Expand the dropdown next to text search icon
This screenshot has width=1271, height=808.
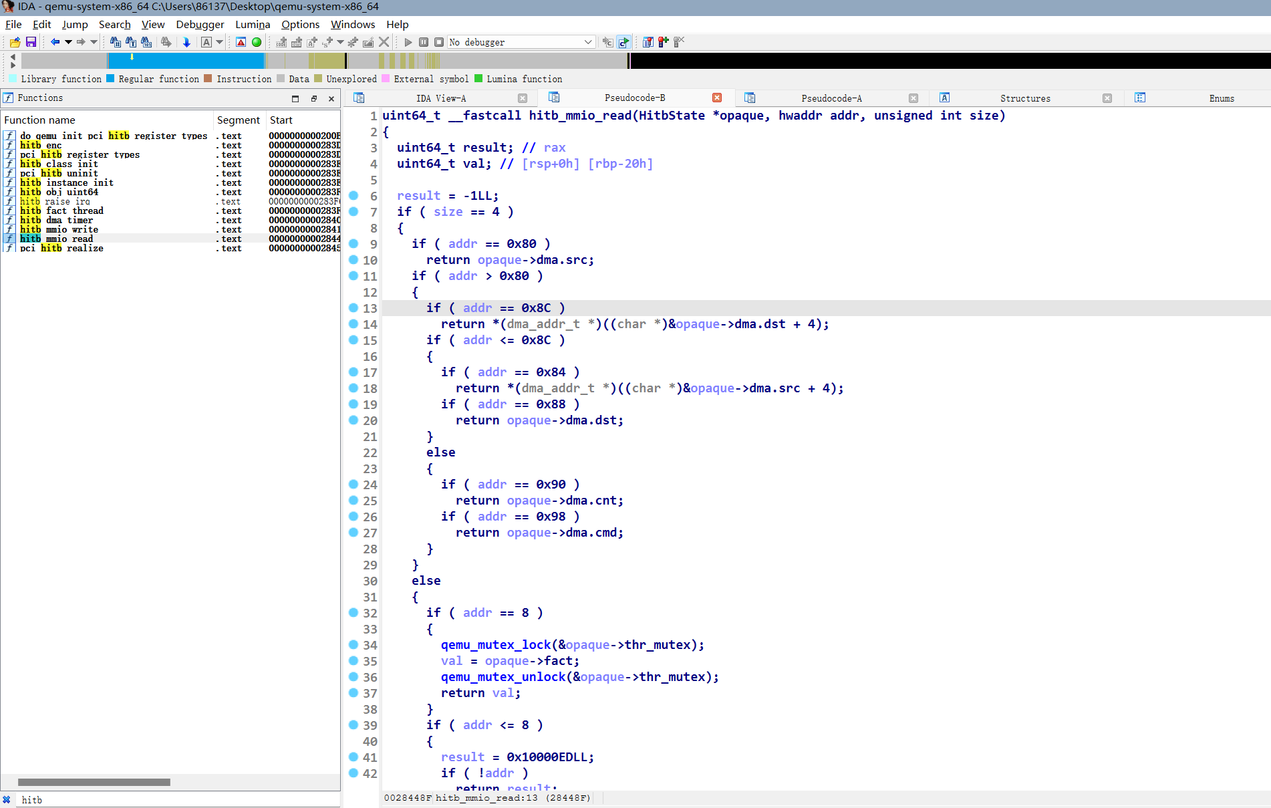[219, 42]
